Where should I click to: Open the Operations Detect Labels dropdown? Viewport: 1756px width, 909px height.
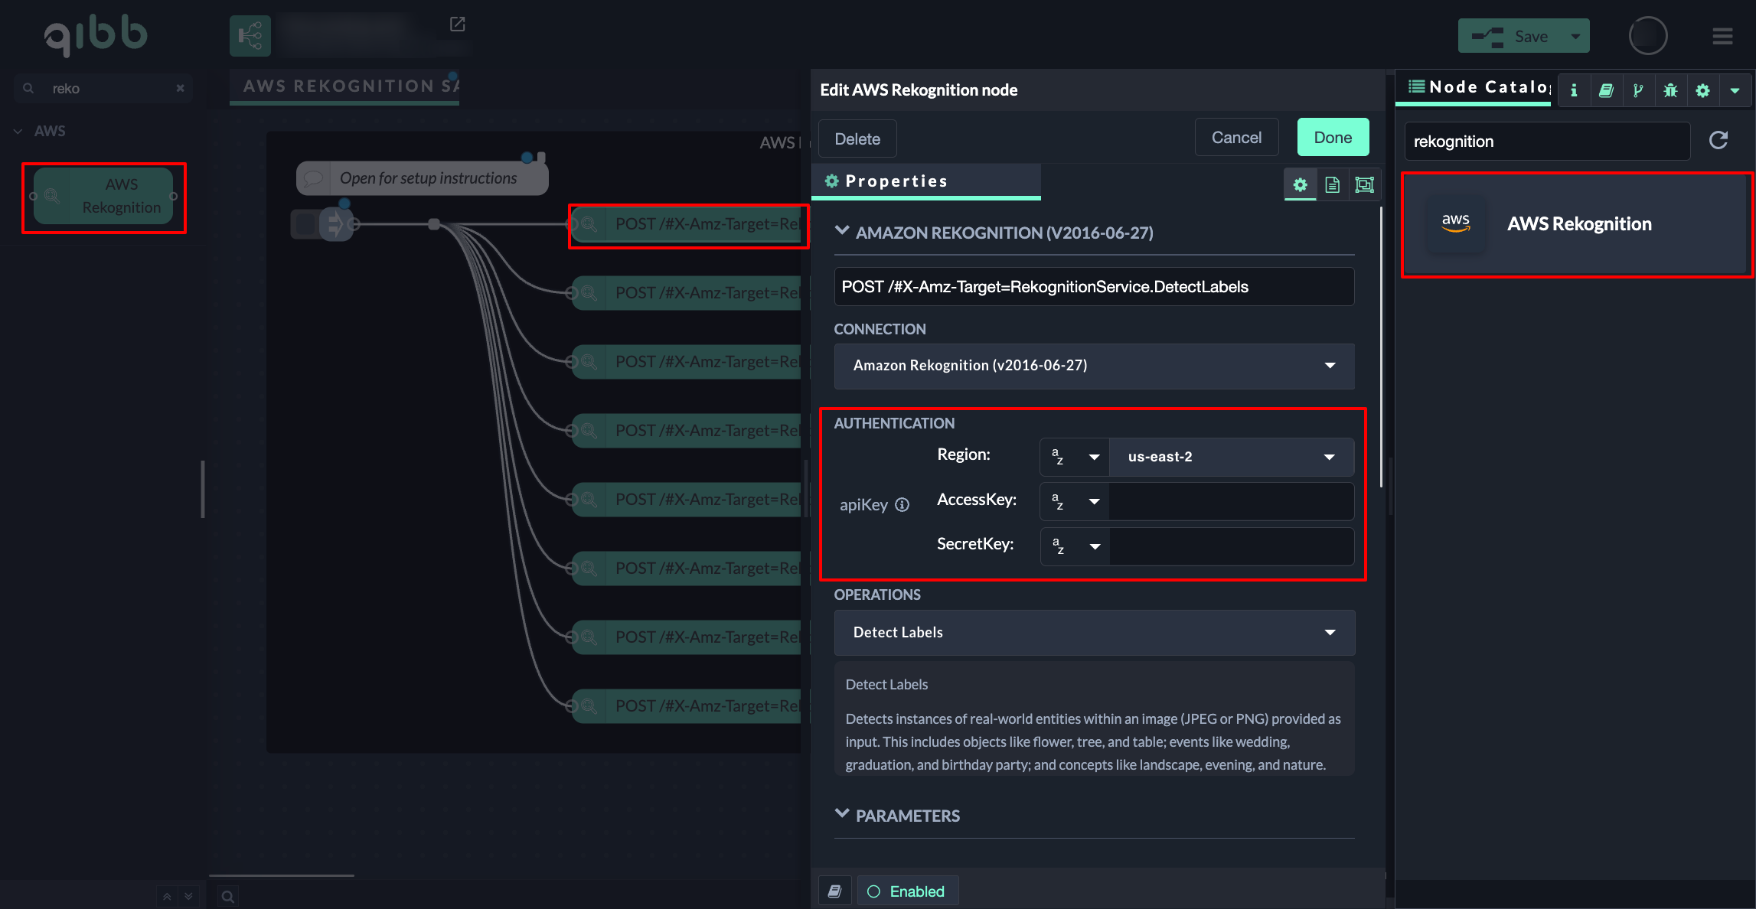[1094, 633]
